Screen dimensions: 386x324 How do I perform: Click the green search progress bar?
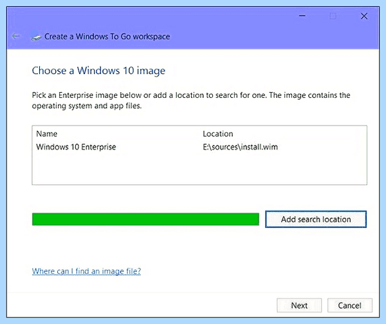(145, 219)
